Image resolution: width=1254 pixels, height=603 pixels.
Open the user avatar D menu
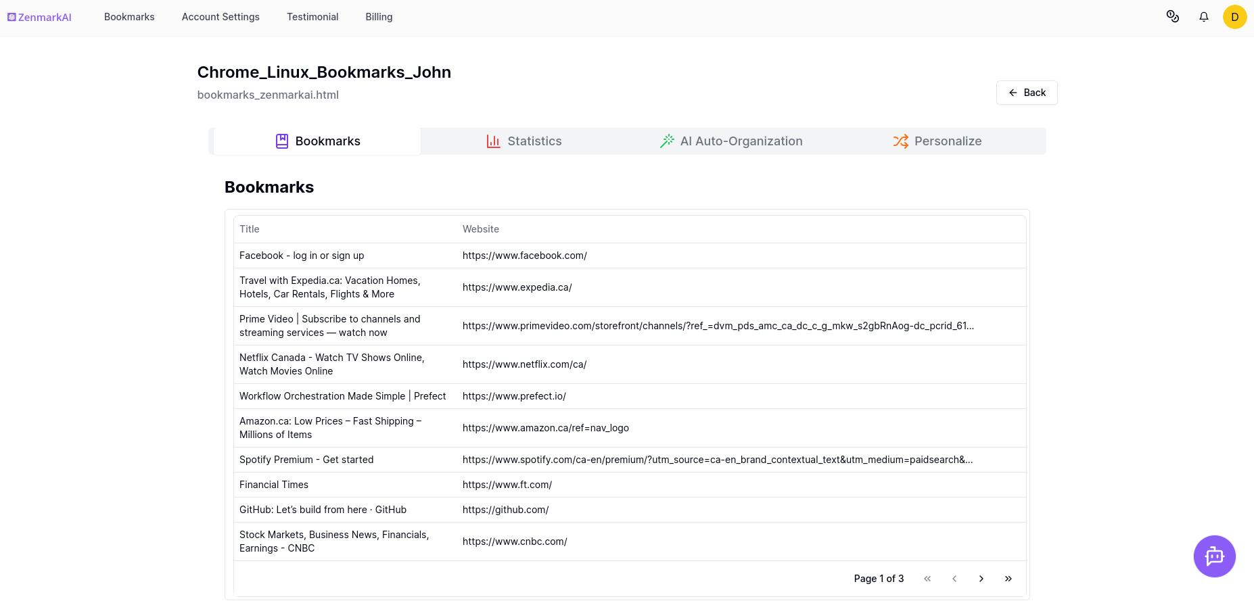point(1234,17)
